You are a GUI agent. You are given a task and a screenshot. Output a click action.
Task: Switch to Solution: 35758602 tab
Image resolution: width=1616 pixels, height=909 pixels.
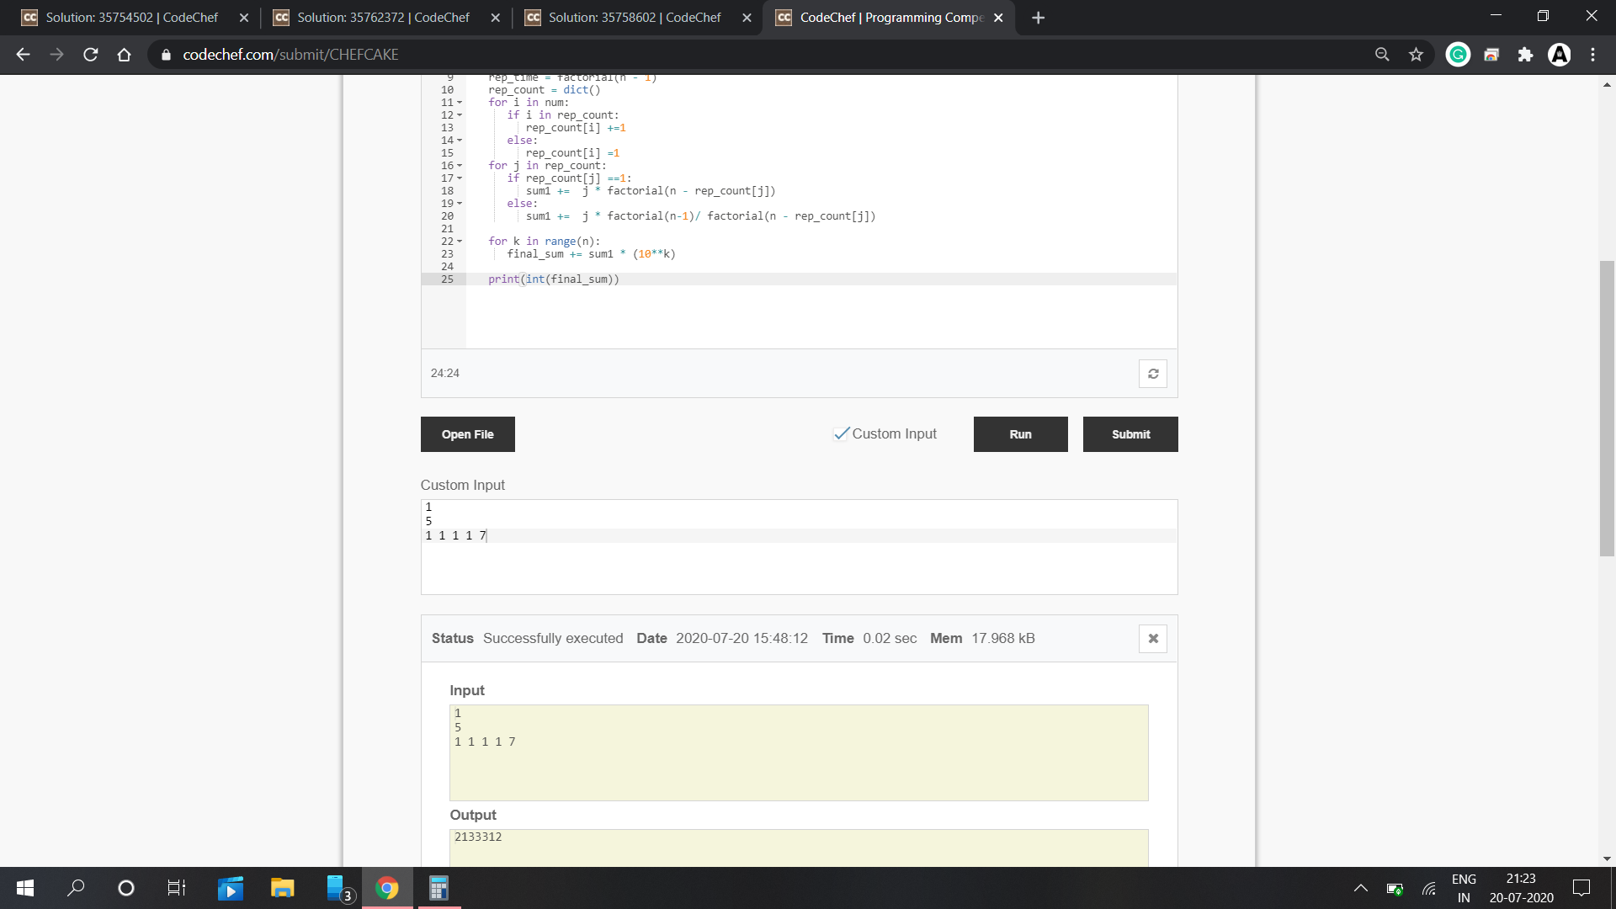click(634, 18)
